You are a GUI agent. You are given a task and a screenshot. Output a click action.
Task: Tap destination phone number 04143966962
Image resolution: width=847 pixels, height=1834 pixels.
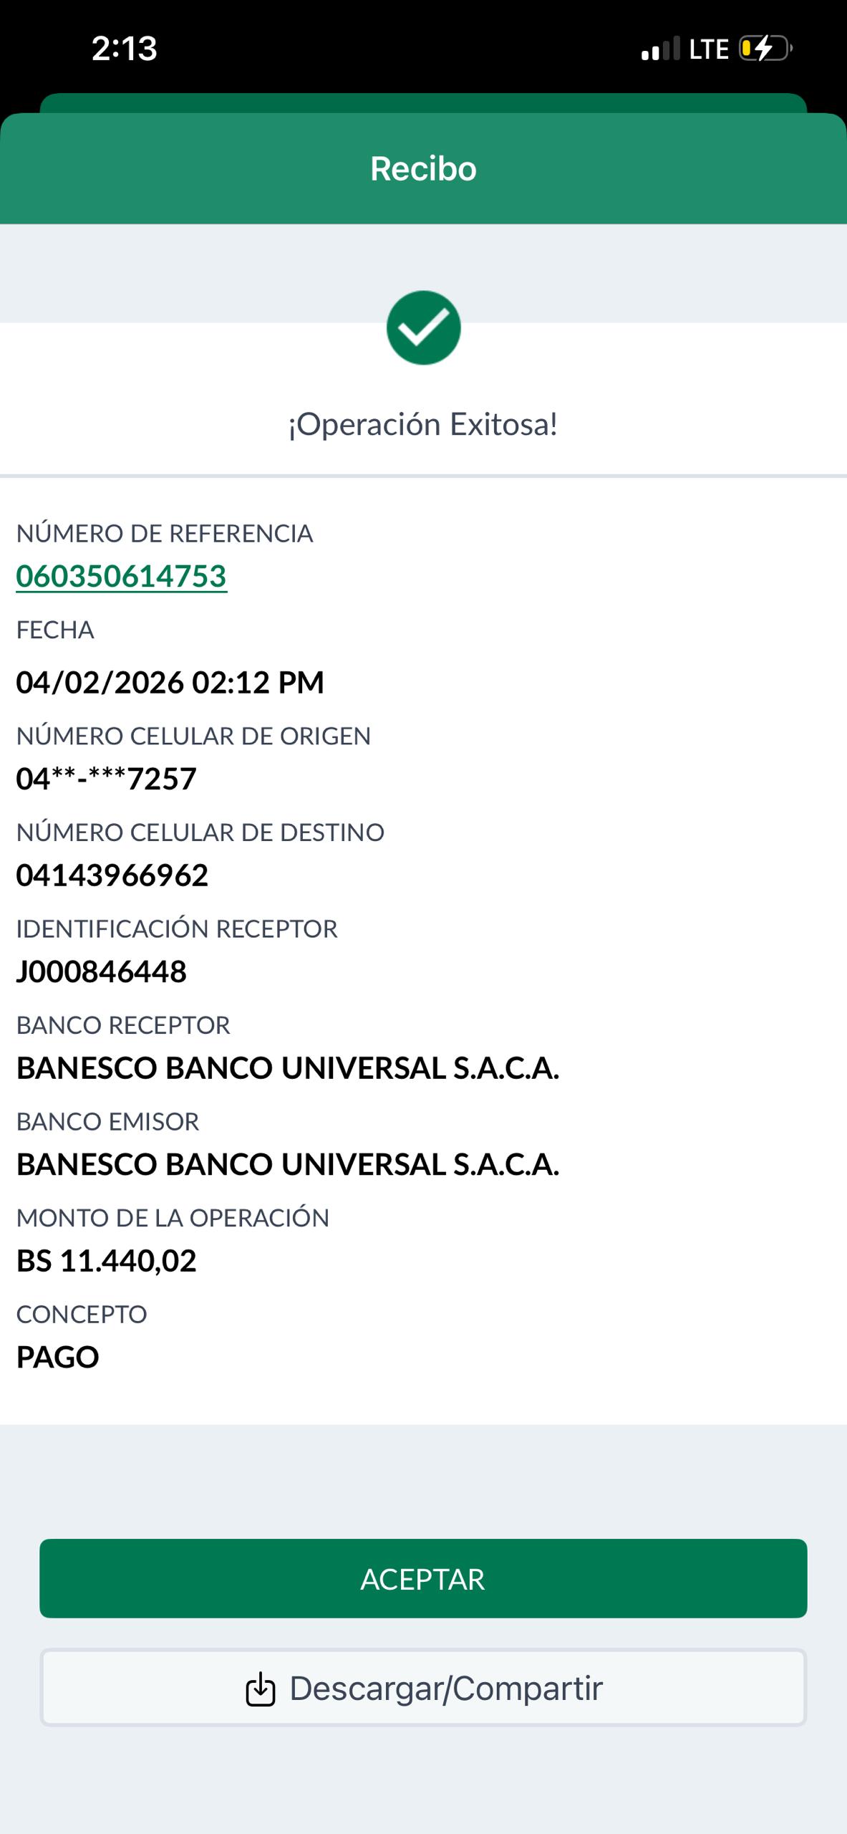[x=112, y=875]
